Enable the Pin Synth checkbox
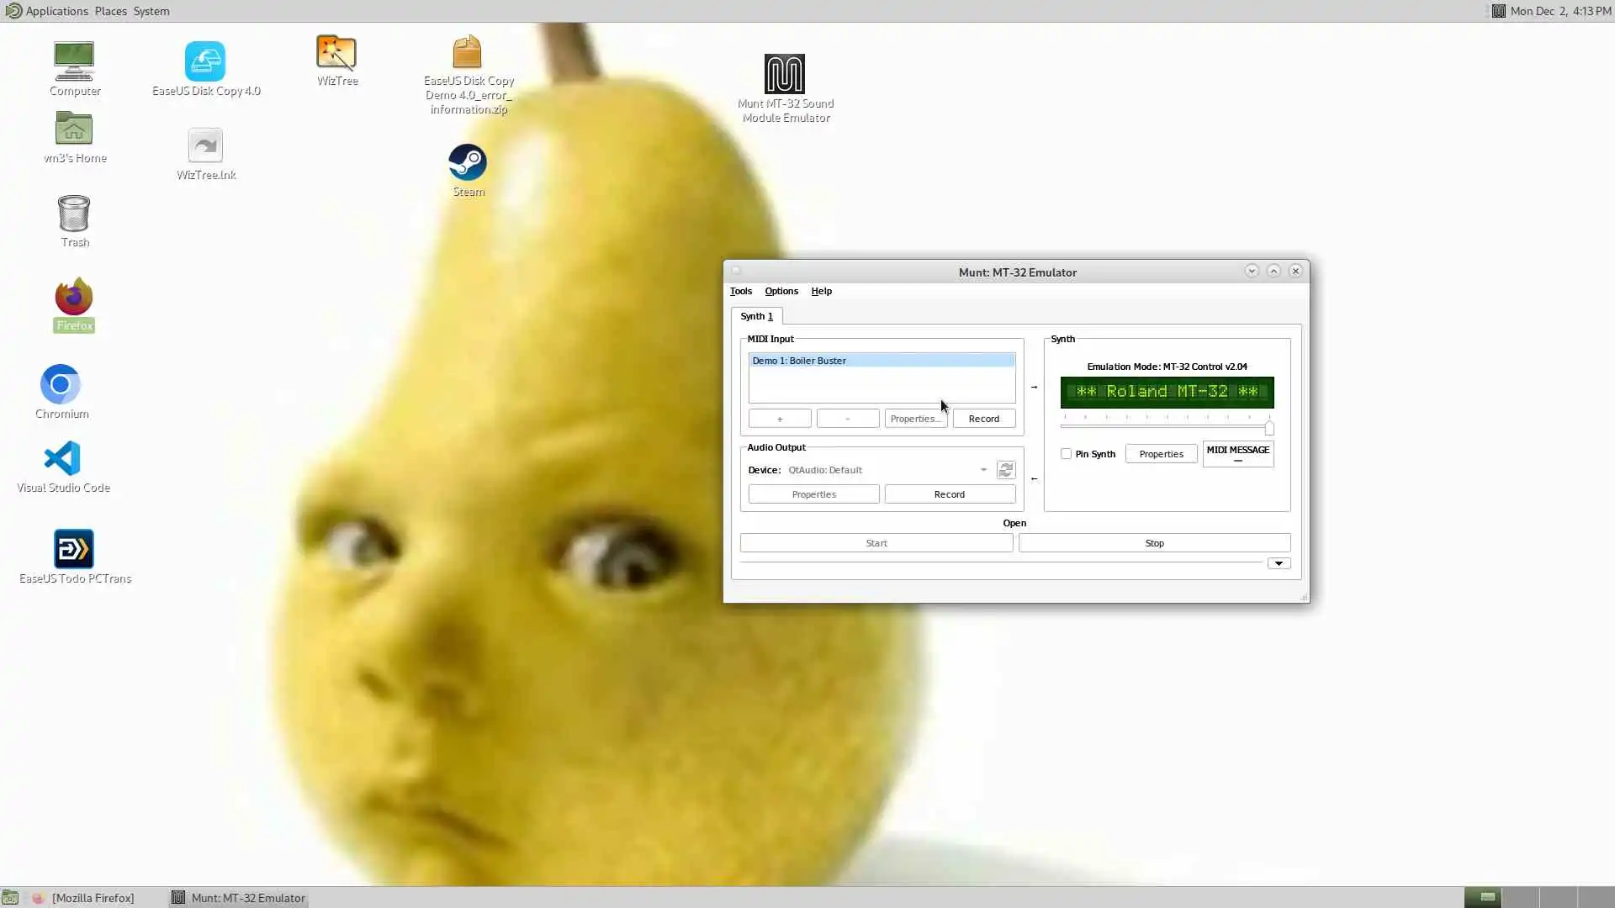 click(1067, 454)
